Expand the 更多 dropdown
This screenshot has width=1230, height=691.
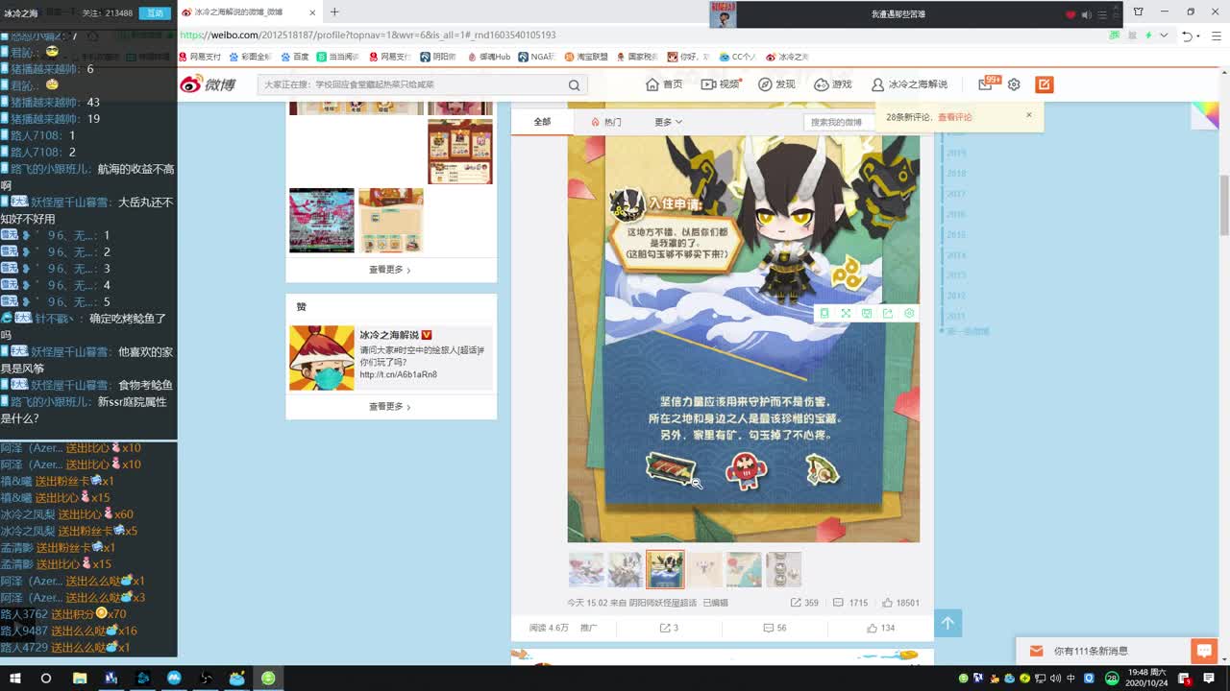point(668,122)
